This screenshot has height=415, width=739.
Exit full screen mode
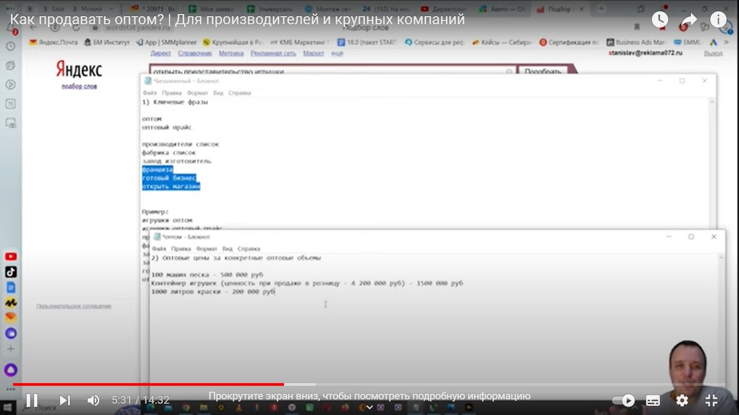coord(711,400)
